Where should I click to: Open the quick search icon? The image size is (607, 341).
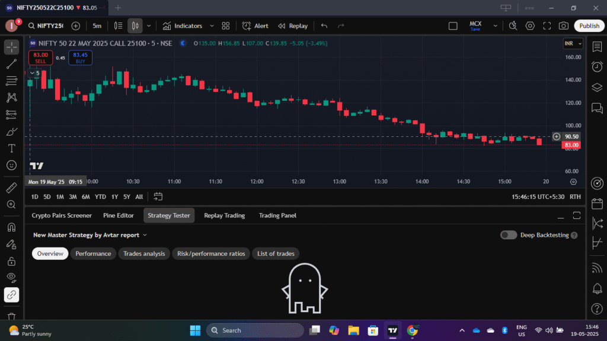(x=513, y=26)
